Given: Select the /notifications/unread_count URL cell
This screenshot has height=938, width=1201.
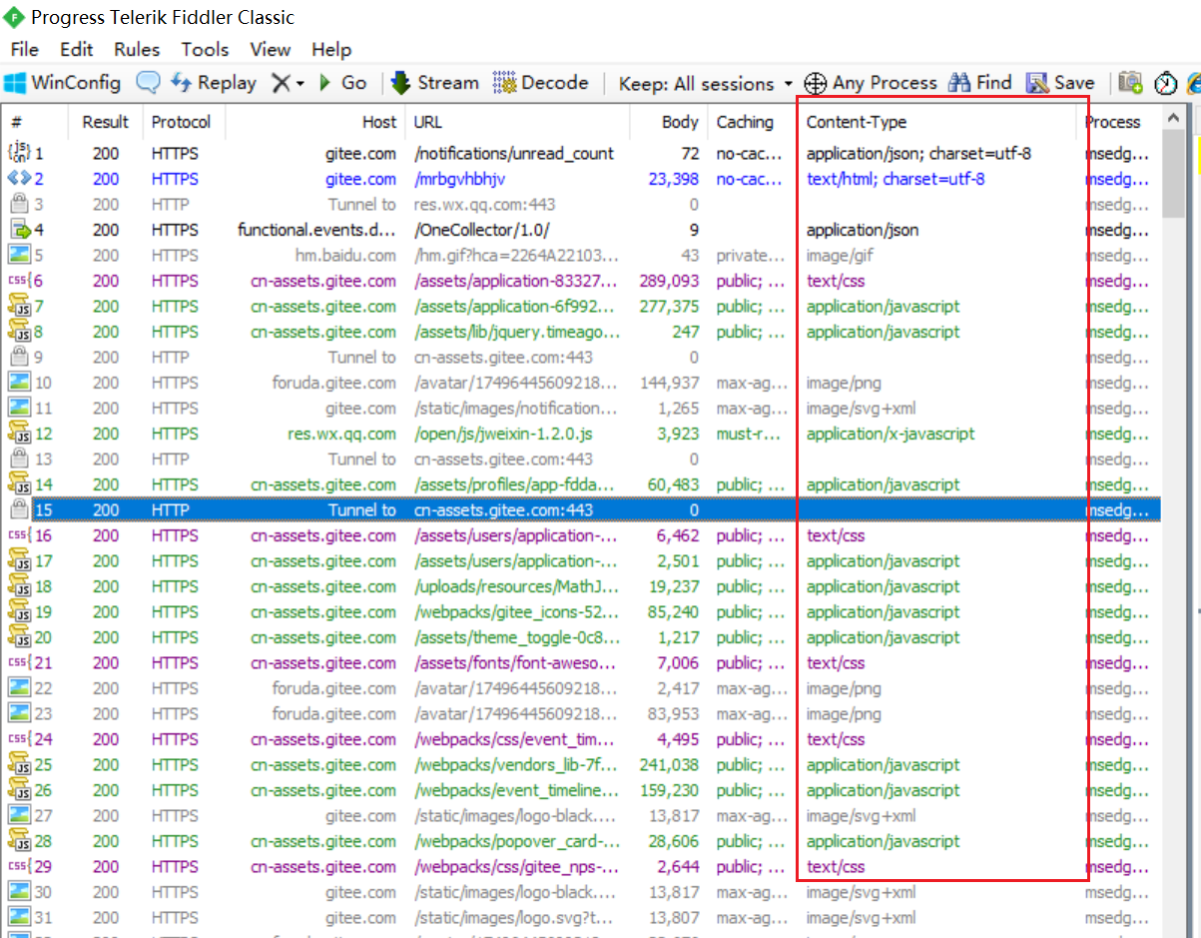Looking at the screenshot, I should 514,154.
